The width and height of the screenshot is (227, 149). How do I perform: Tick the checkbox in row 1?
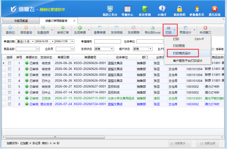click(x=9, y=63)
